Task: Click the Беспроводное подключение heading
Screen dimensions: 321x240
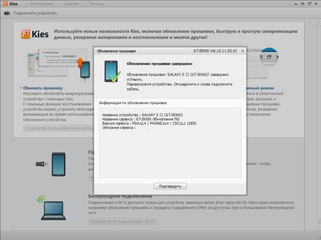Action: [120, 196]
